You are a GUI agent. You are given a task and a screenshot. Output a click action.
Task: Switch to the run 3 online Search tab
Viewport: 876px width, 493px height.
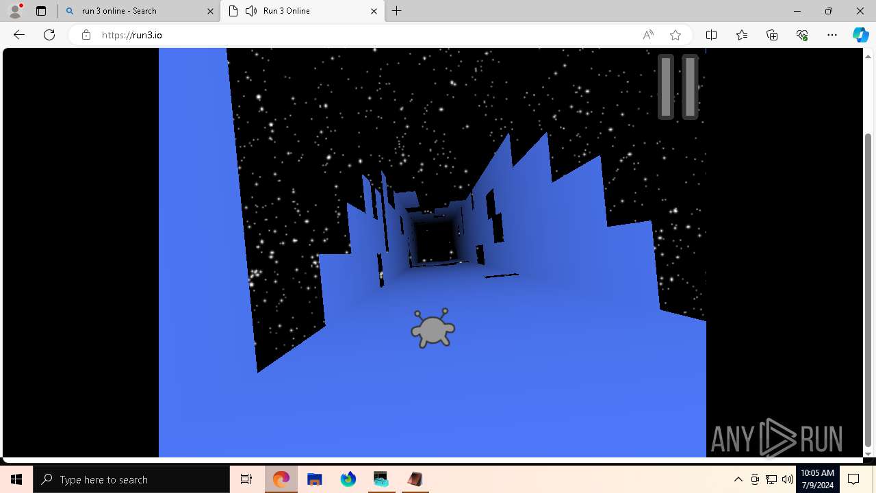click(x=138, y=11)
